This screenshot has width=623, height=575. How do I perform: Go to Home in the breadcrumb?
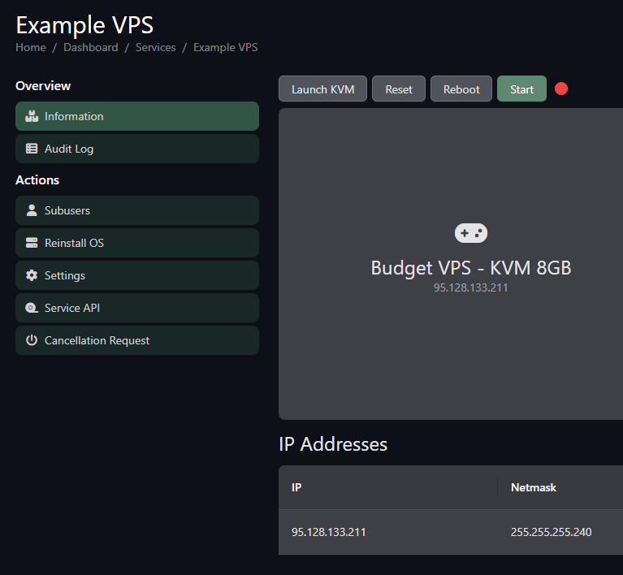31,47
